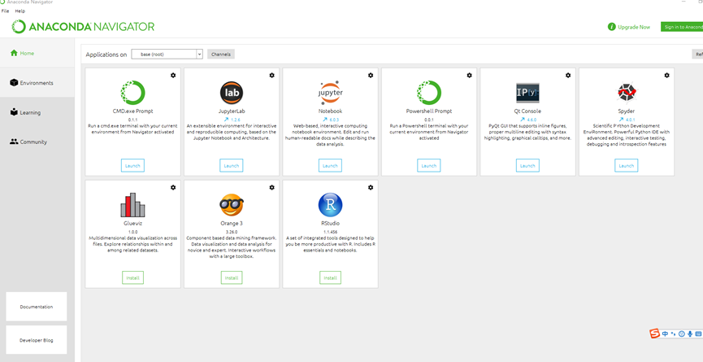Click the Qt Console IPython logo
Image resolution: width=703 pixels, height=362 pixels.
[x=527, y=94]
